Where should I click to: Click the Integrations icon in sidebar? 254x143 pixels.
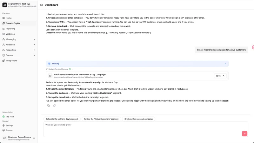click(3, 61)
